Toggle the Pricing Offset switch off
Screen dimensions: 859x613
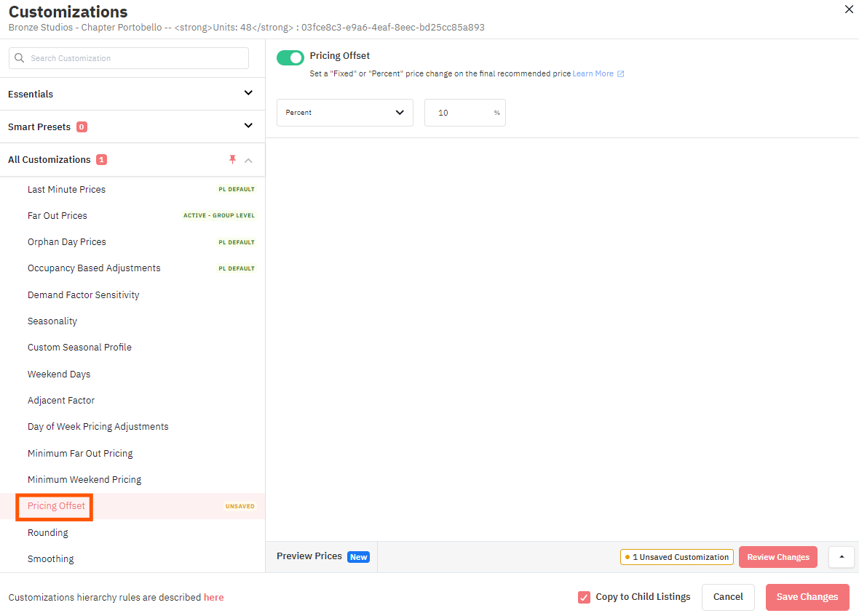coord(290,57)
